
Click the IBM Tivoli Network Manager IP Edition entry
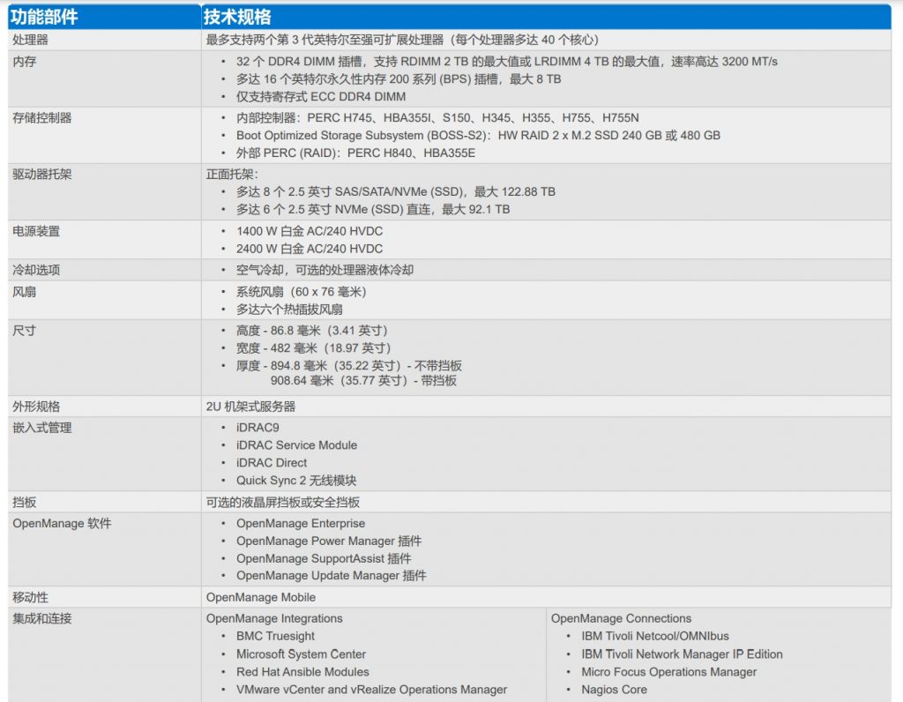[x=682, y=654]
